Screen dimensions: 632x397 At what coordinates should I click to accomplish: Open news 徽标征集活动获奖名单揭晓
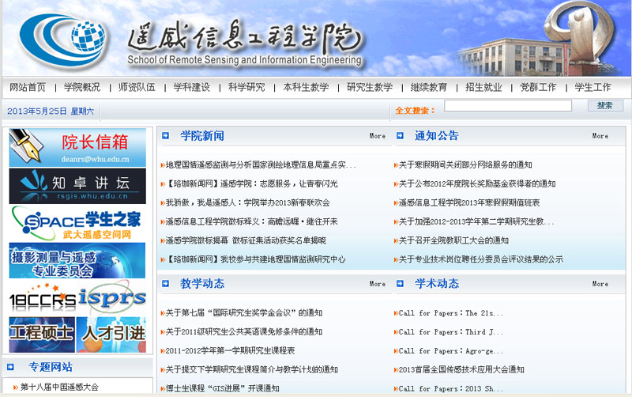[246, 240]
